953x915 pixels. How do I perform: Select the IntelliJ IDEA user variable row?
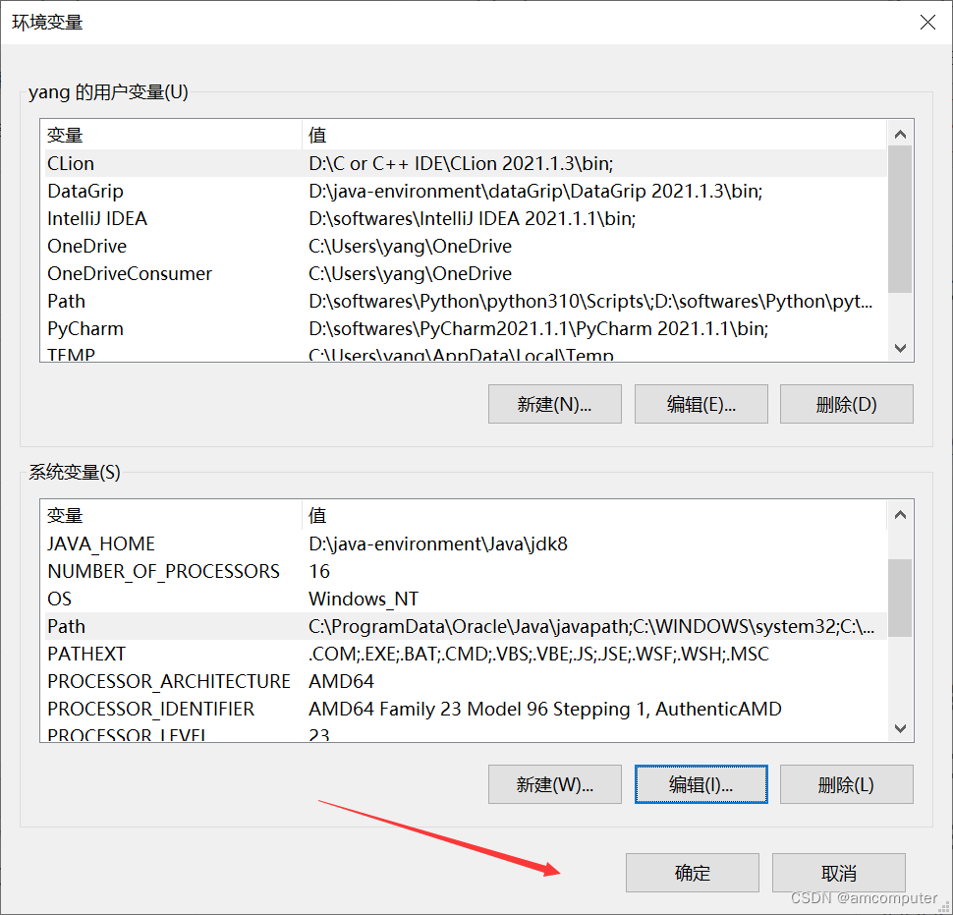466,218
